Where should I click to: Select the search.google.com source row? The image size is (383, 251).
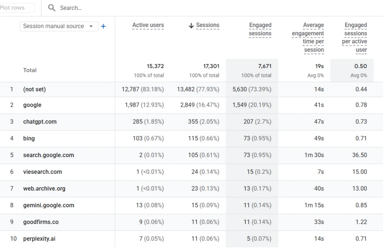(x=49, y=155)
